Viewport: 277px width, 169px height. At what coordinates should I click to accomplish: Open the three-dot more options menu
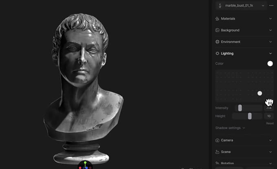click(271, 5)
